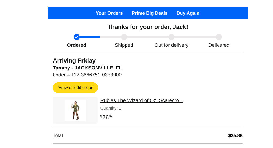273x148 pixels.
Task: Click the $35.88 order total amount
Action: coord(235,135)
